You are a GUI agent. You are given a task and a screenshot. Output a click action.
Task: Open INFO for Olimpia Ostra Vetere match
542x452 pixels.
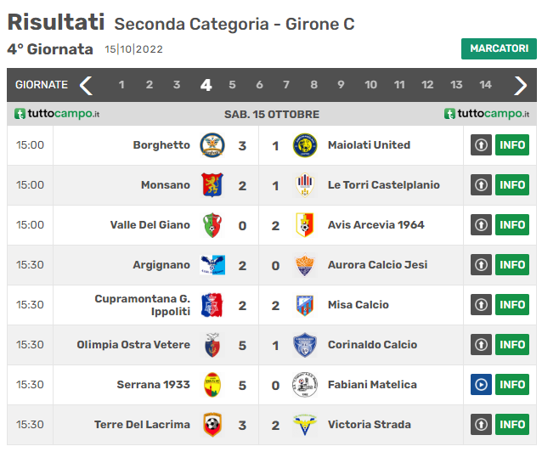tap(512, 345)
